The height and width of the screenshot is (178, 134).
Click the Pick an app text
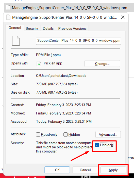click(53, 63)
